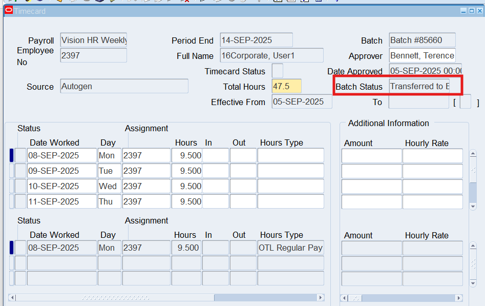Toggle the Status box on the 09-SEP-2025 row
The height and width of the screenshot is (306, 485).
point(20,171)
